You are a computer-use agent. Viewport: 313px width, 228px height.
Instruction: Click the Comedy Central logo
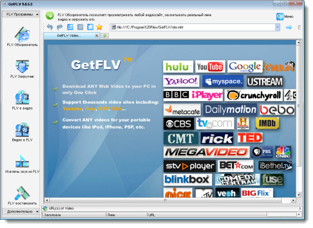tap(237, 180)
